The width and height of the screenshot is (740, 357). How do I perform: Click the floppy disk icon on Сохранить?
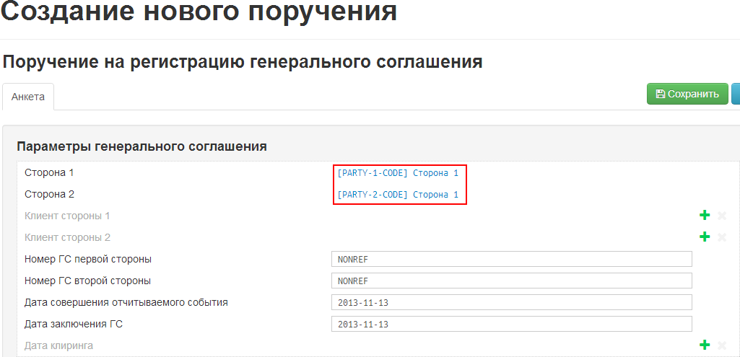660,94
